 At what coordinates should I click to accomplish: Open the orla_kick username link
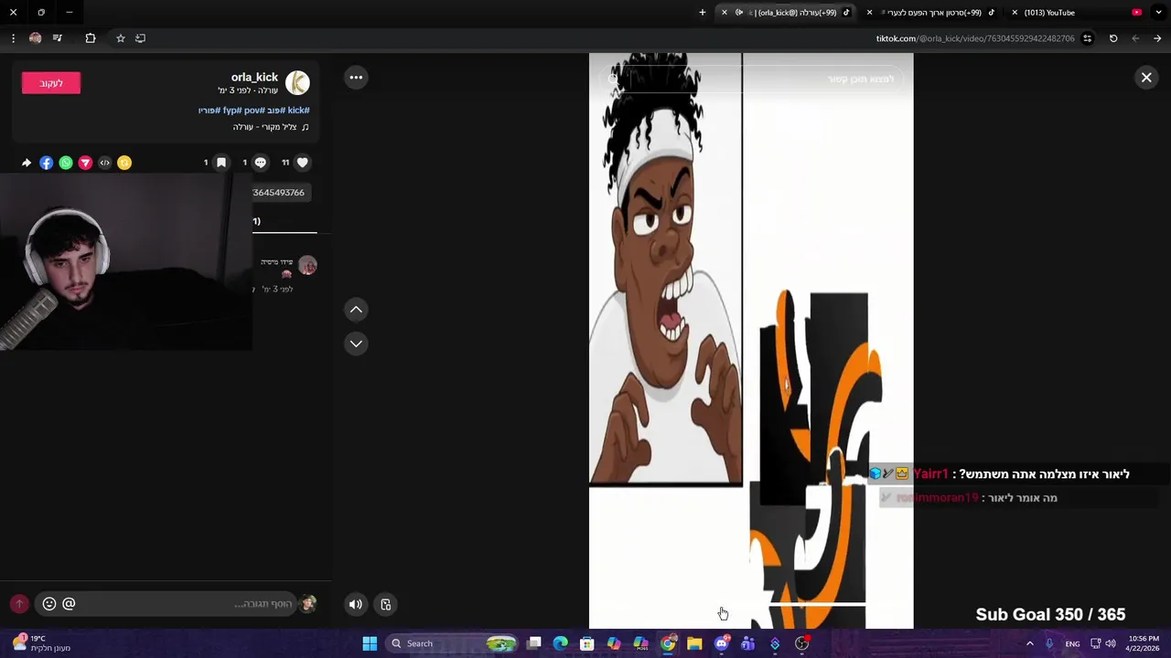coord(254,77)
